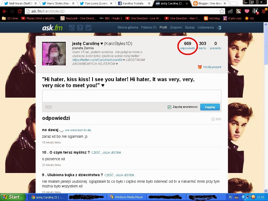Open Pytania (1) in the navigation menu
This screenshot has width=268, height=201.
click(x=149, y=27)
